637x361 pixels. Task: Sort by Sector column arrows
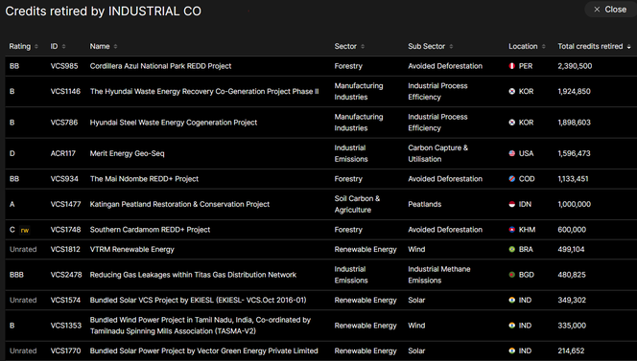[363, 47]
